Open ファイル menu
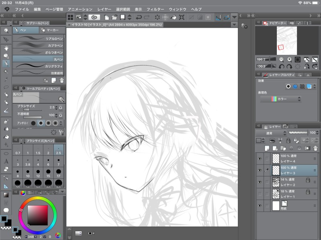 (x=22, y=9)
